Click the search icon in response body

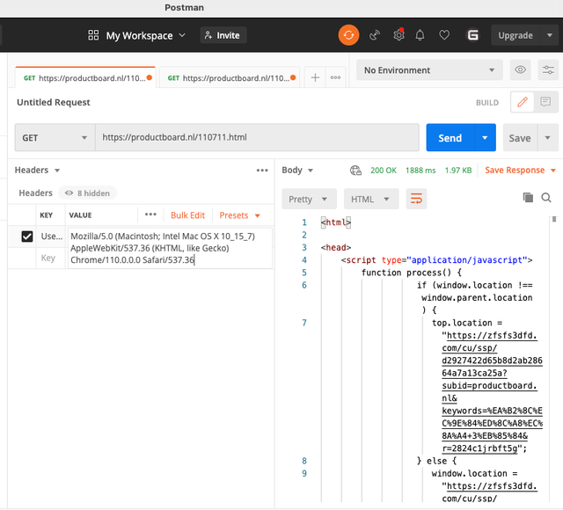(546, 198)
